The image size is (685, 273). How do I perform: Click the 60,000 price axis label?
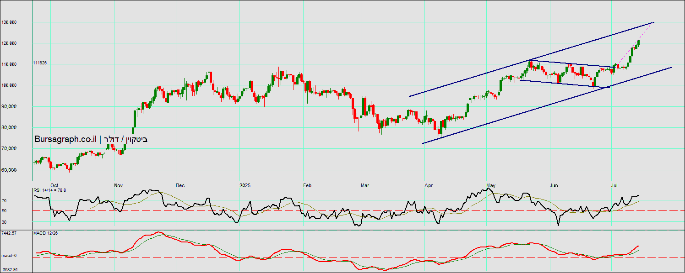pos(10,169)
